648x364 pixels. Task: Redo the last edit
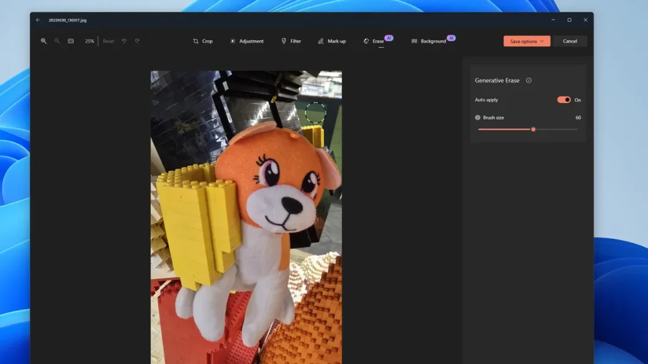pyautogui.click(x=137, y=41)
